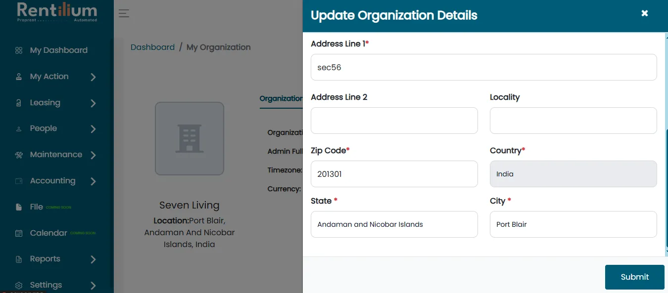Expand the Maintenance submenu arrow

pos(93,155)
